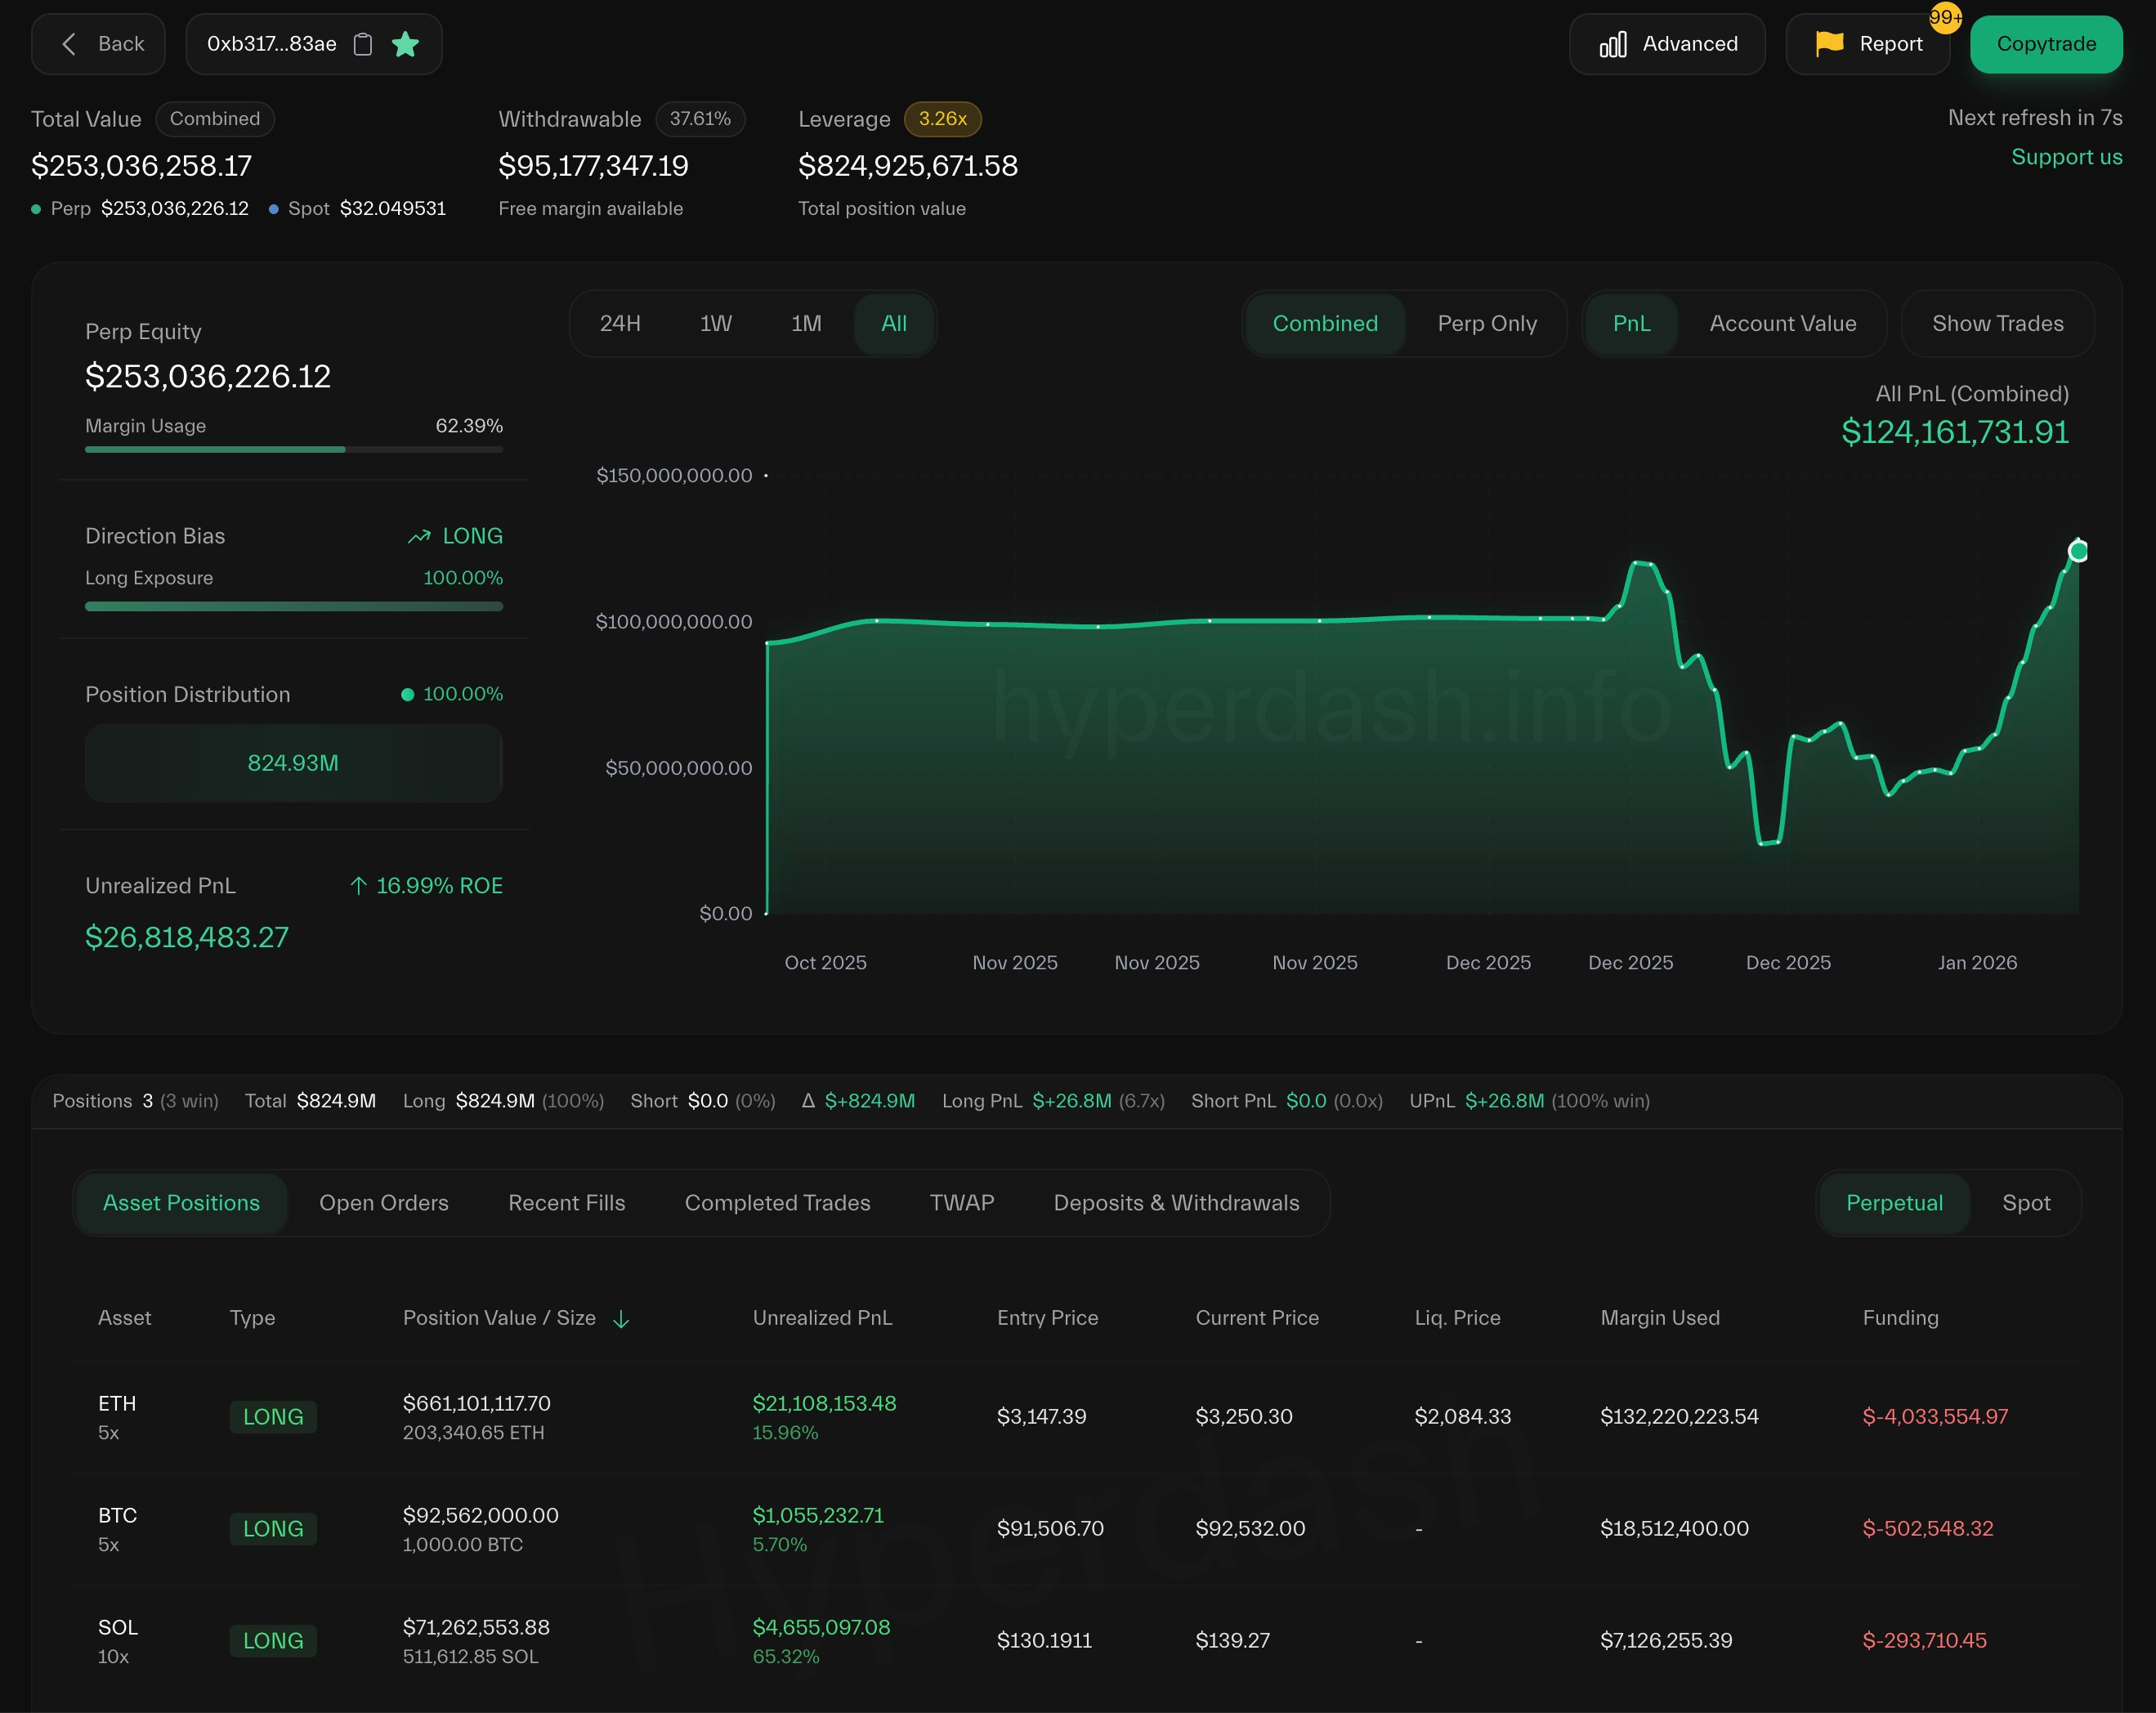Click the copy address clipboard icon

363,44
